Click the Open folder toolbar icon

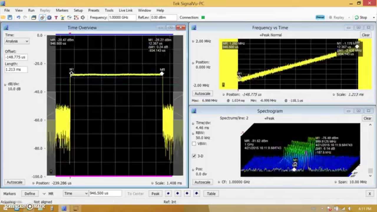pos(3,18)
